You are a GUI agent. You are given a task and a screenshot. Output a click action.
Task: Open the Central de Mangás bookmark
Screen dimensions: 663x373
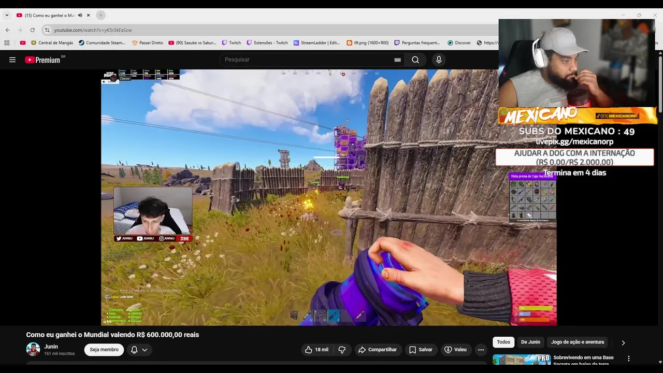point(52,42)
